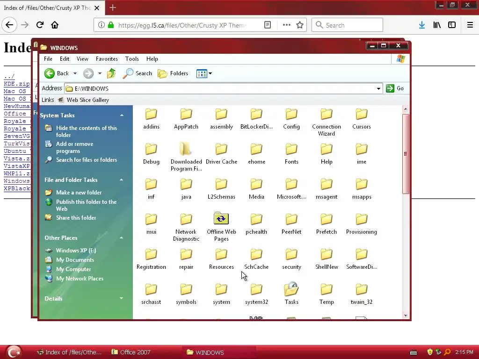This screenshot has width=479, height=359.
Task: Click Hide the contents of this folder
Action: [87, 131]
